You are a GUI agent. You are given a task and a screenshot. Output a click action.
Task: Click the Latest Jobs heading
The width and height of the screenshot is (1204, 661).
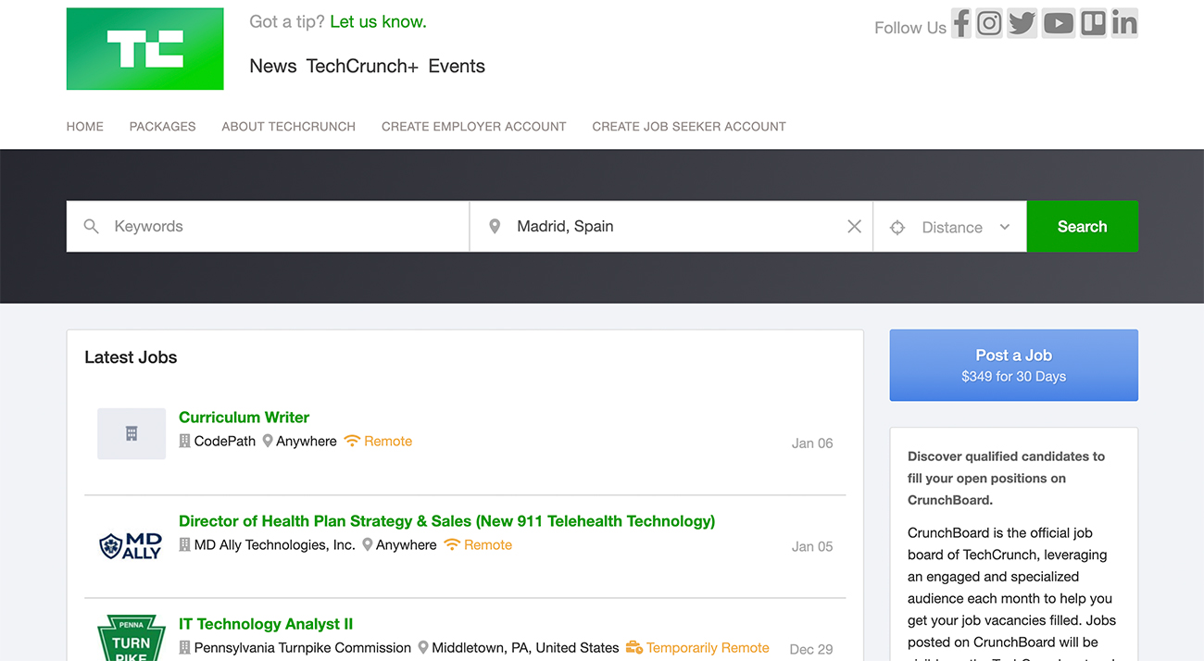tap(131, 357)
